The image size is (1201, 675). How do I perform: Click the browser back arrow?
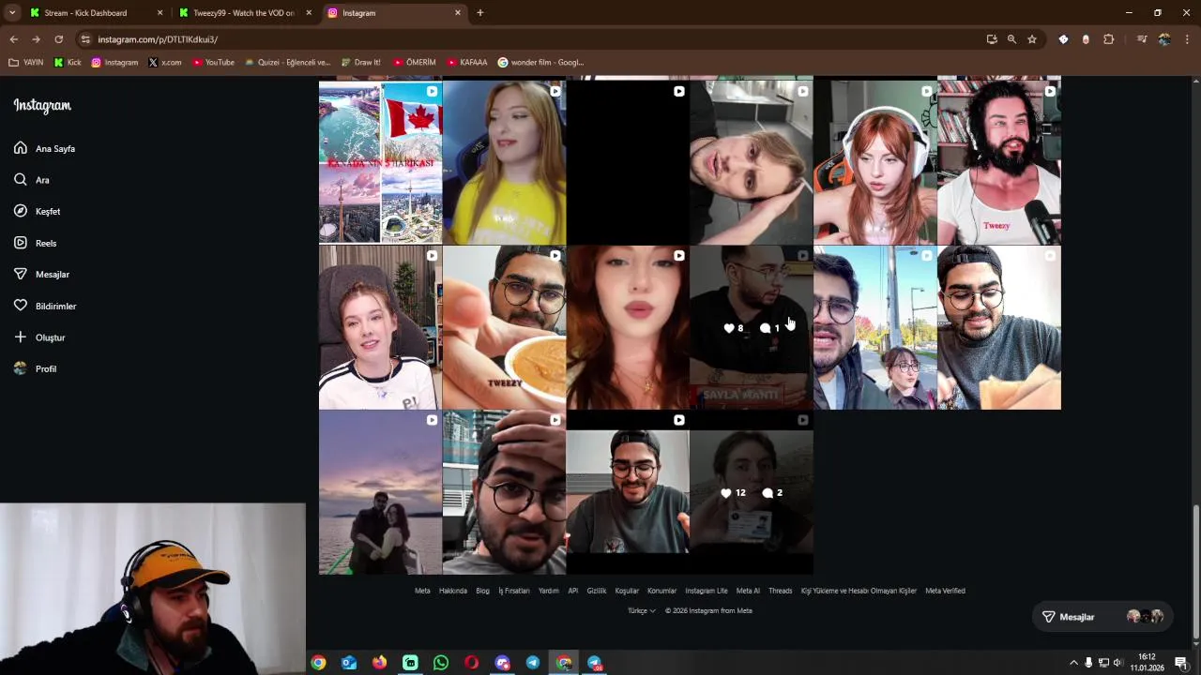click(x=13, y=39)
